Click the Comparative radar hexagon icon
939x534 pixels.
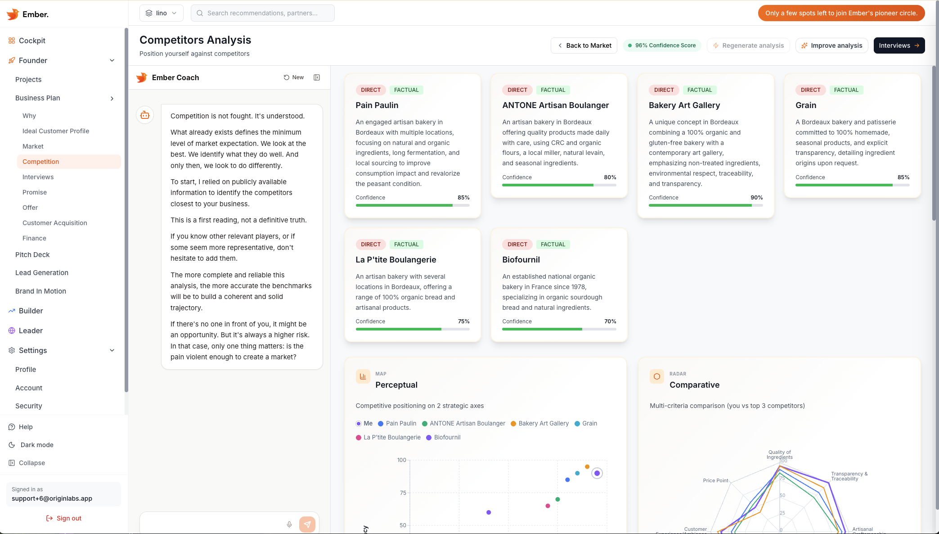click(x=656, y=376)
